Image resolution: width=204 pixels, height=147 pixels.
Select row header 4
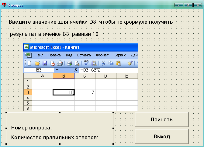(28, 98)
